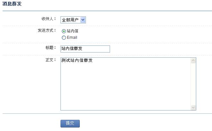Viewport: 212px width, 131px height.
Task: Click the text area's scroll down arrow
Action: (x=193, y=107)
